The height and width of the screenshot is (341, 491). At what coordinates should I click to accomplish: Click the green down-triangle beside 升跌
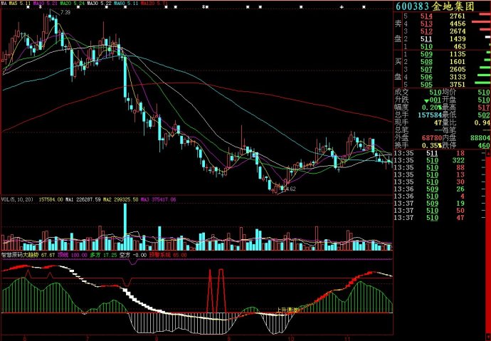426,101
